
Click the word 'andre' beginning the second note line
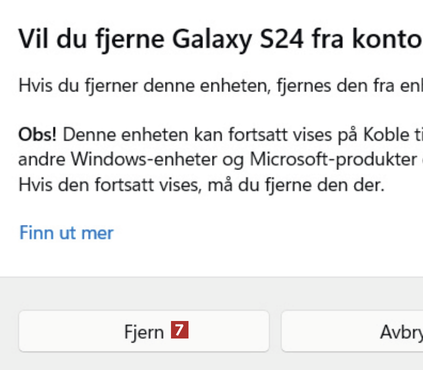(42, 159)
